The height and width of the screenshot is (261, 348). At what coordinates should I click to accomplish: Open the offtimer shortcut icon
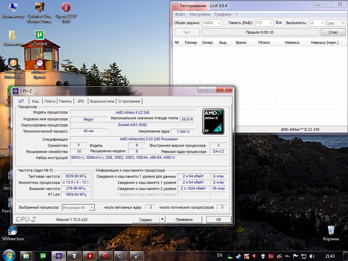point(39,68)
